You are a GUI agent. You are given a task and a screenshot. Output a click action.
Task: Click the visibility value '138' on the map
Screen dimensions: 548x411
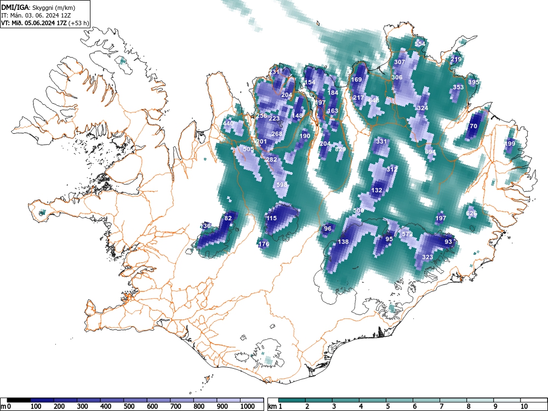(343, 242)
